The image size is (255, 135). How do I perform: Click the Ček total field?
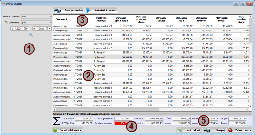tap(182, 118)
